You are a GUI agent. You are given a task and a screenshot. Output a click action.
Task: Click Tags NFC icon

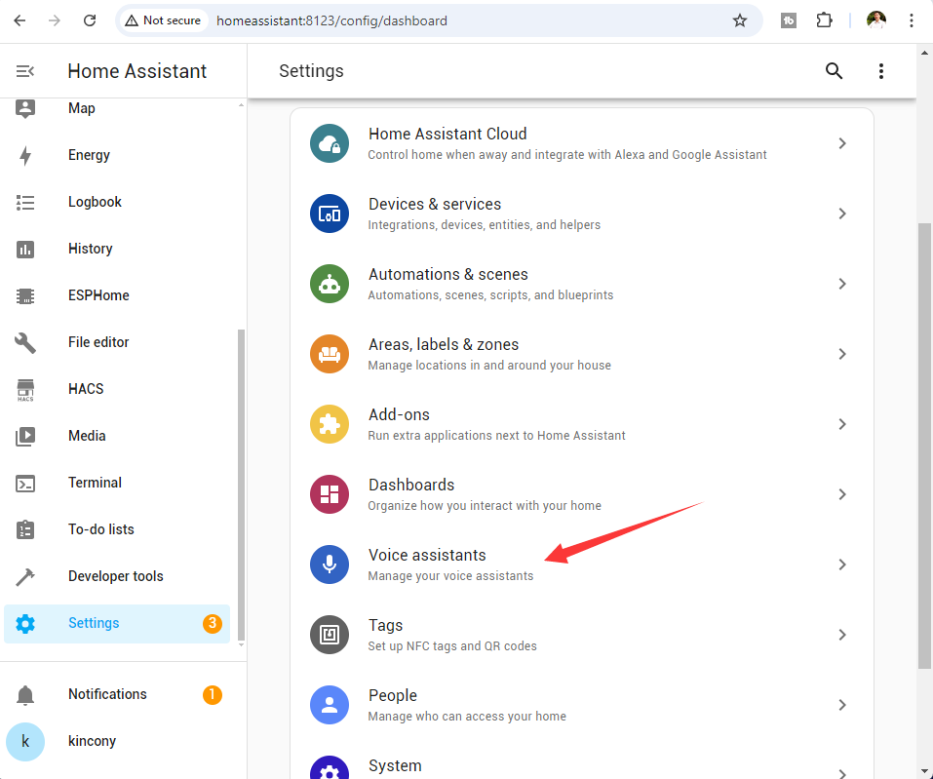330,635
